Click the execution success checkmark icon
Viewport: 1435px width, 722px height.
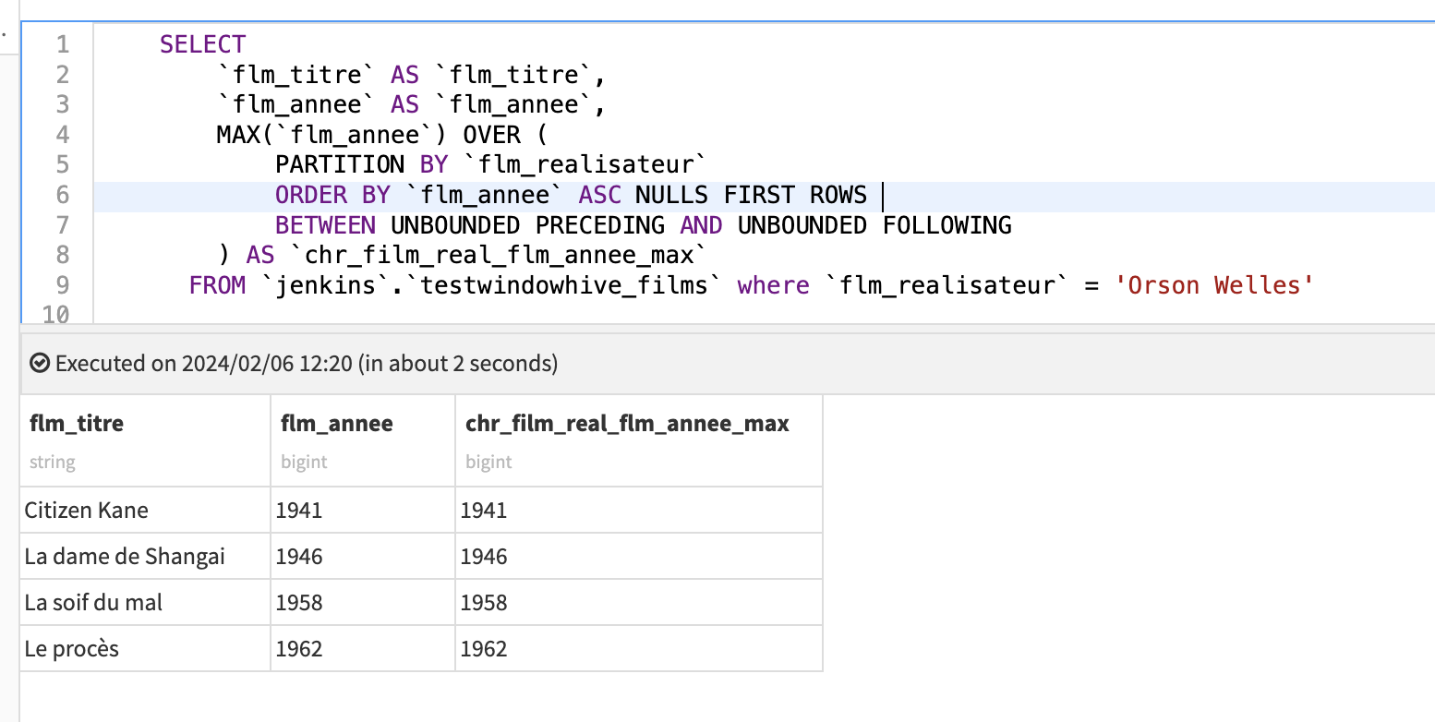pyautogui.click(x=39, y=364)
